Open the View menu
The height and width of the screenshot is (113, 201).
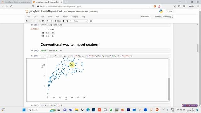pyautogui.click(x=42, y=17)
